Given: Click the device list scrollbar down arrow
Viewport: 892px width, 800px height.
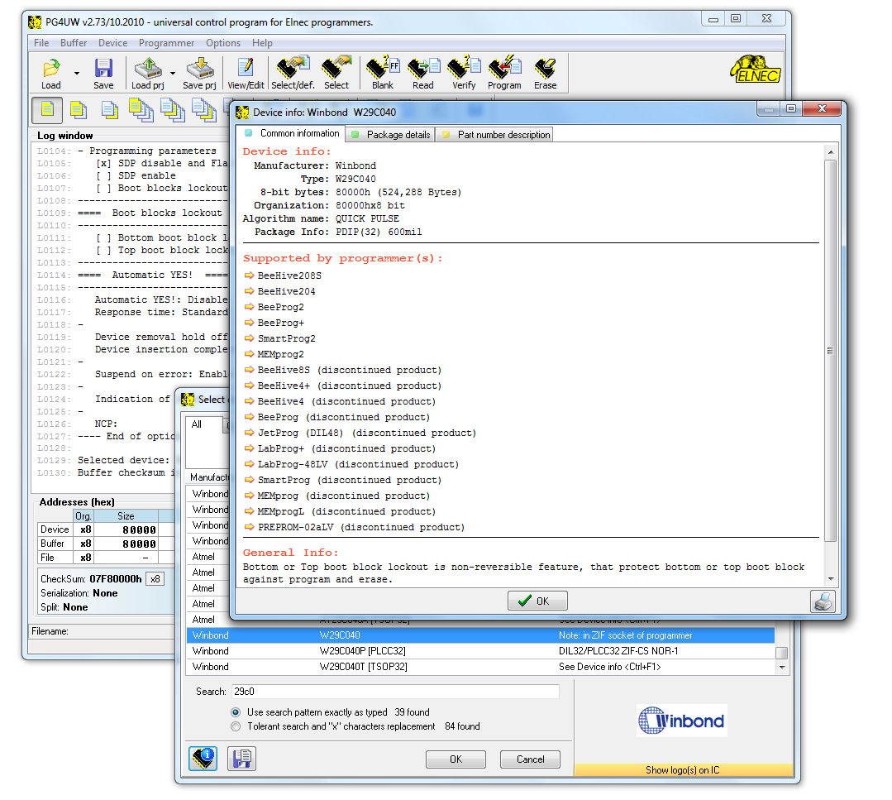Looking at the screenshot, I should tap(782, 668).
